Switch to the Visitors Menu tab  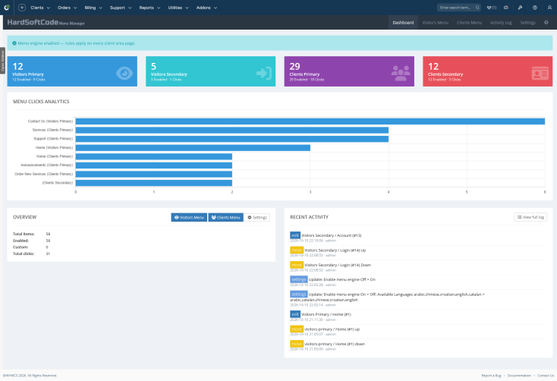click(x=435, y=23)
